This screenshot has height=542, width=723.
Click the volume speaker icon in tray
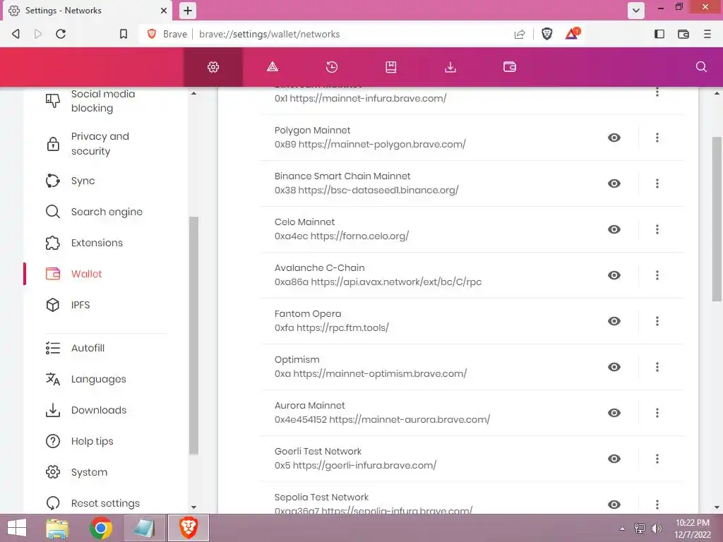point(656,528)
